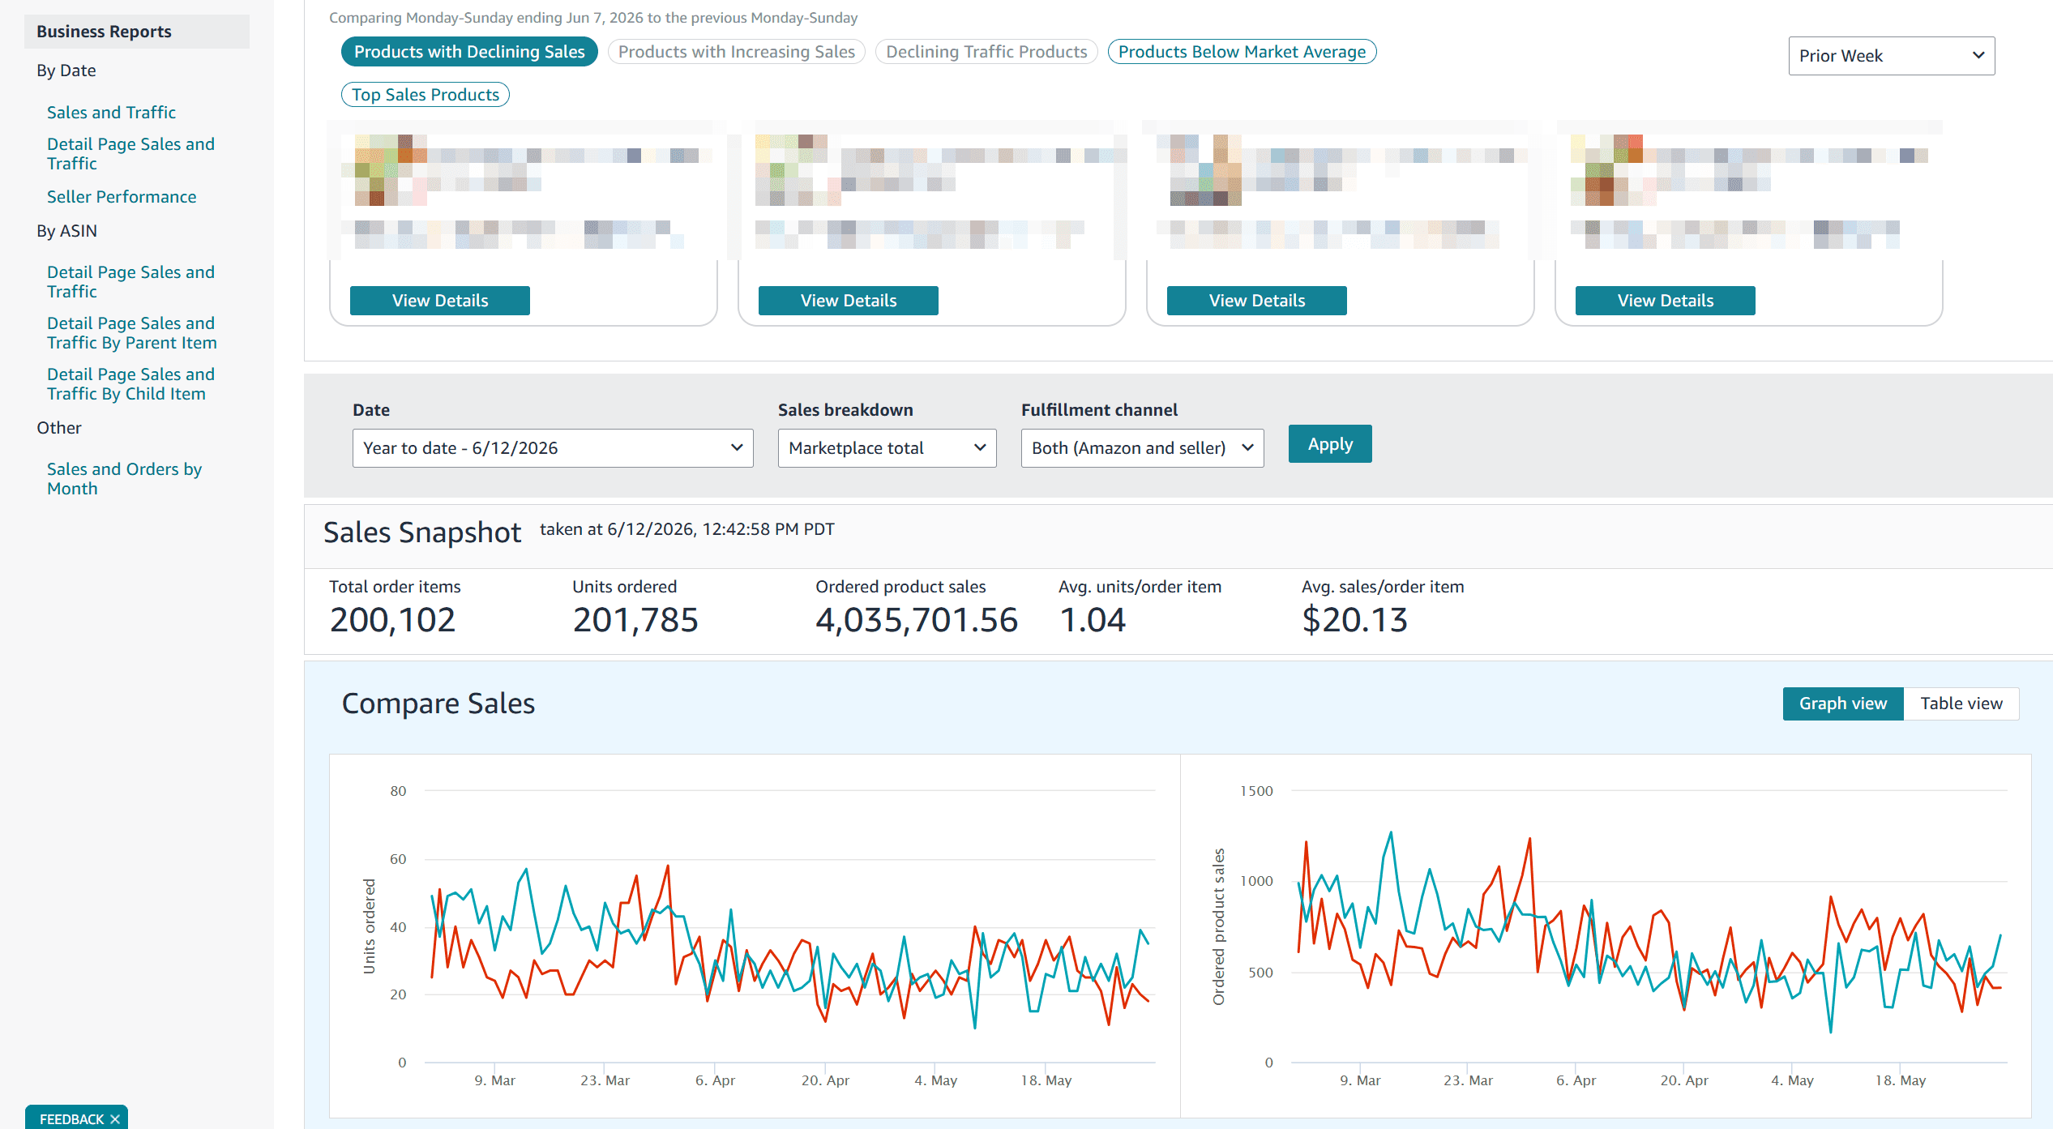Open Detail Page Sales and Traffic By Child Item

(x=130, y=384)
